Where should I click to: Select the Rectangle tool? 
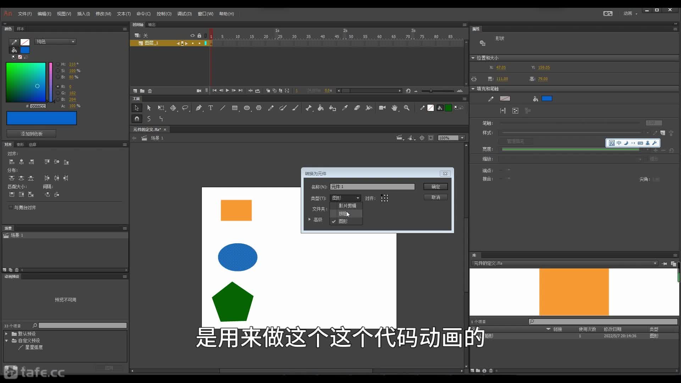(x=235, y=108)
